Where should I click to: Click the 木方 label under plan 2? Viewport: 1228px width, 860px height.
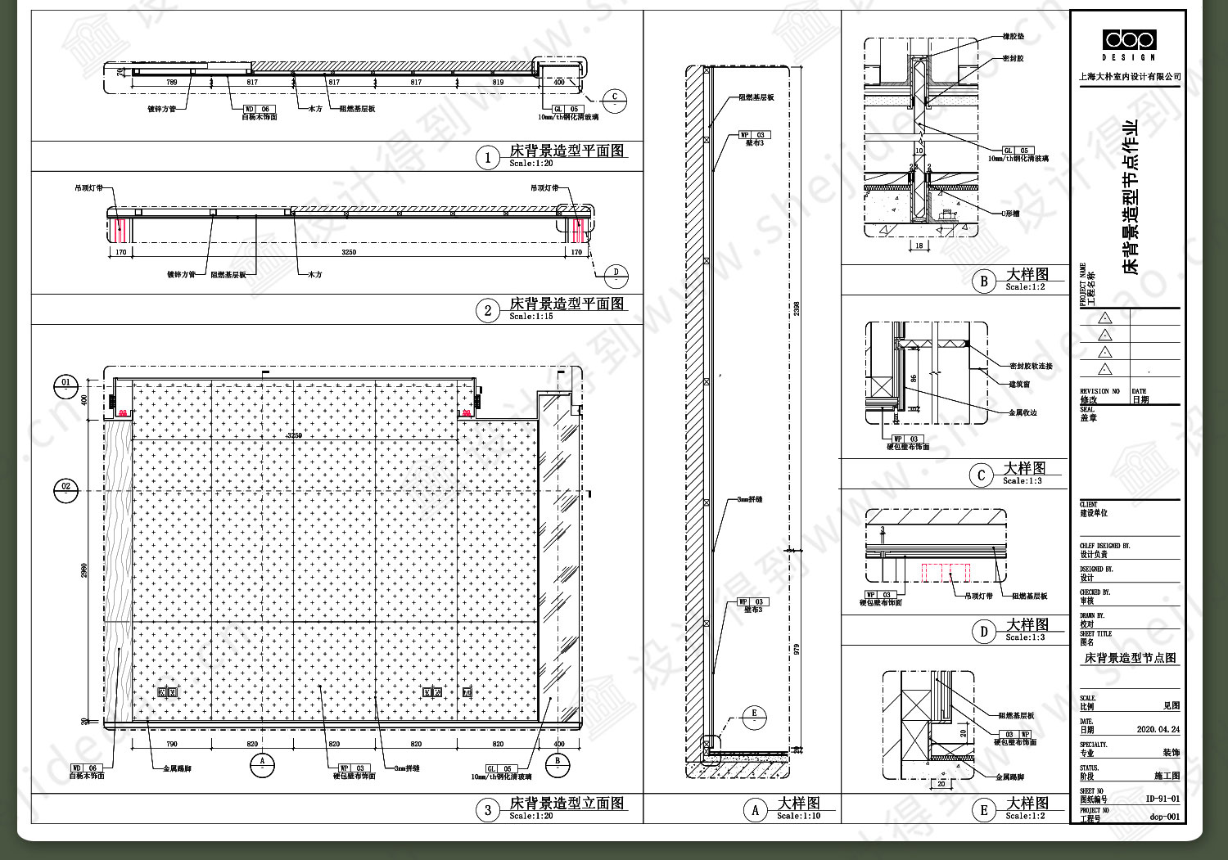315,275
